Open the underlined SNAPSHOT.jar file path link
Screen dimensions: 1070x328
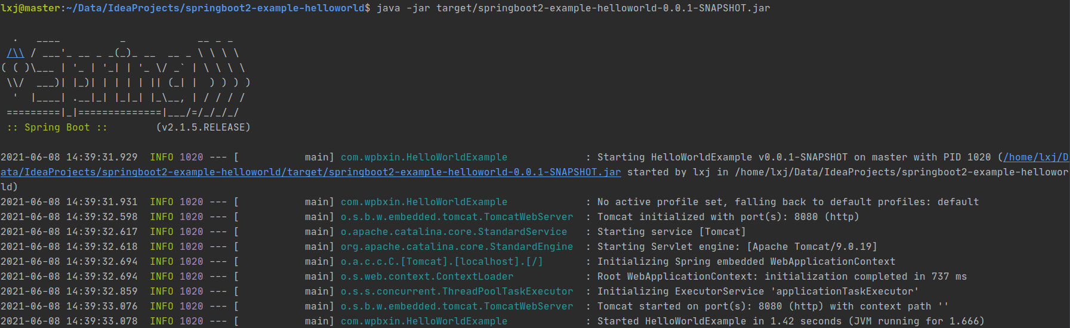pyautogui.click(x=311, y=172)
